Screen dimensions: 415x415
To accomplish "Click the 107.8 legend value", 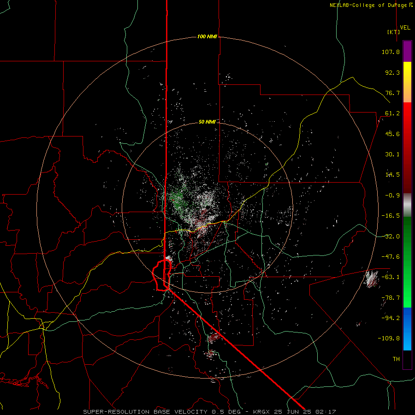I will point(391,52).
